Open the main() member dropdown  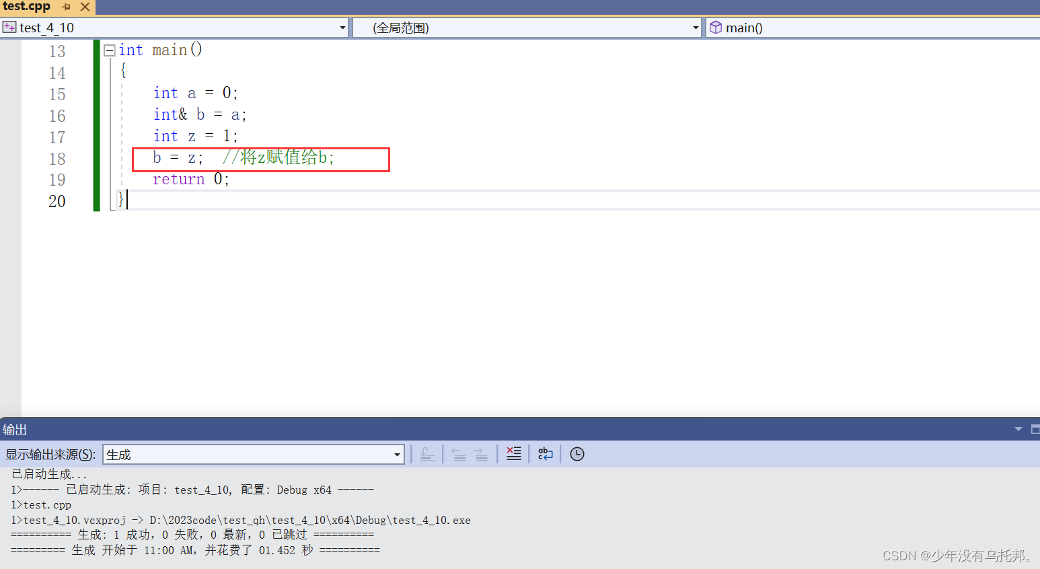[x=873, y=28]
